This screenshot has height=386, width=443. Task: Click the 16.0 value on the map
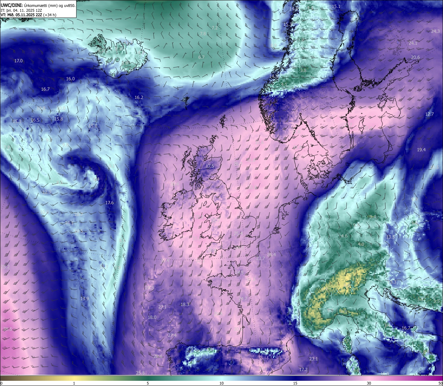[70, 79]
